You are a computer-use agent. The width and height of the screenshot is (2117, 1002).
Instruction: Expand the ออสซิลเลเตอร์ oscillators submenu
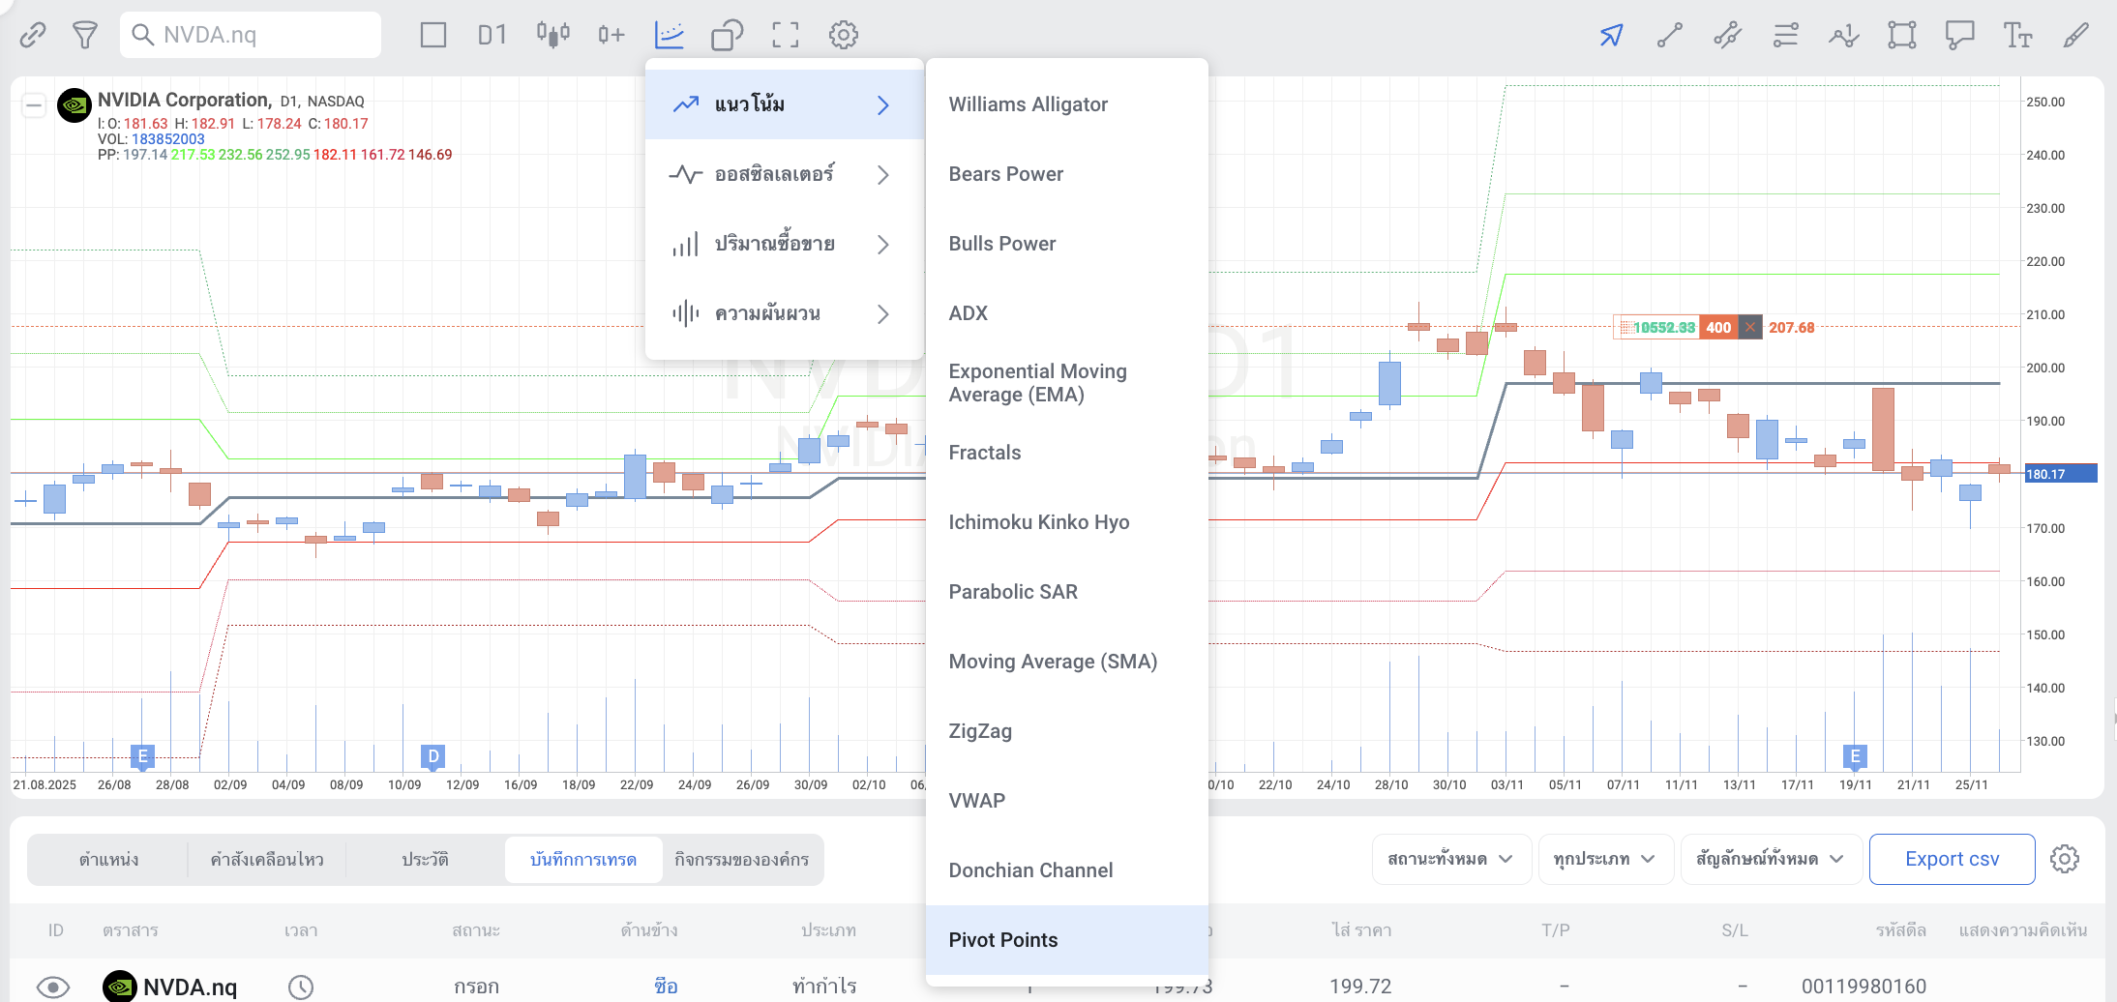pyautogui.click(x=785, y=174)
